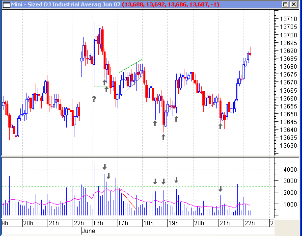This screenshot has height=236, width=302.
Task: Select the green dashed 2500 volume level line
Action: coord(137,186)
